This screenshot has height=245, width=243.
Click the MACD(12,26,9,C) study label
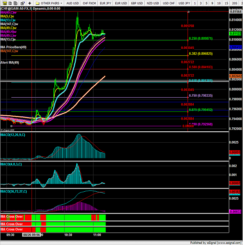point(13,135)
